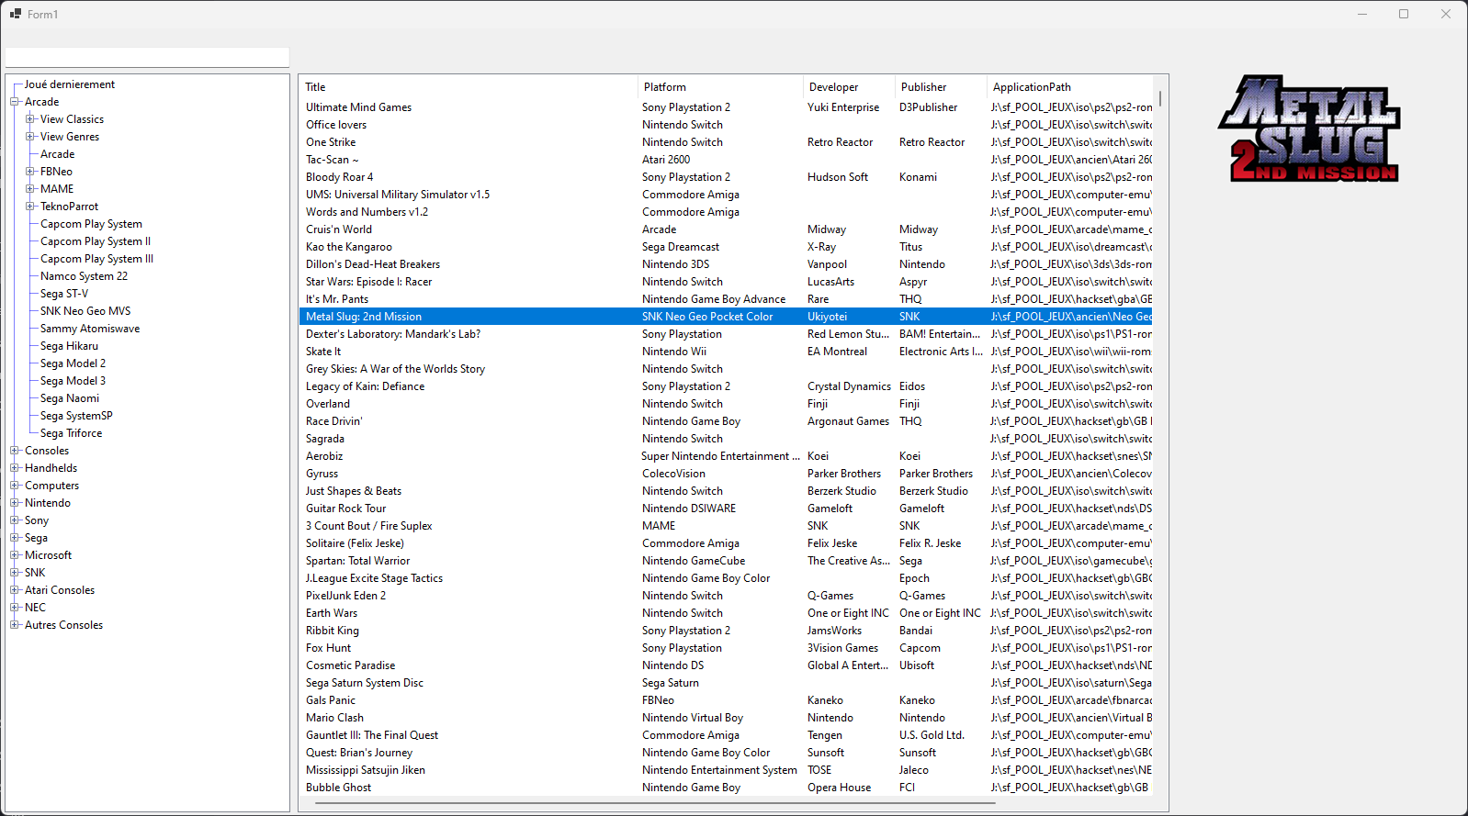1468x816 pixels.
Task: Expand the Nintendo tree node
Action: [15, 503]
